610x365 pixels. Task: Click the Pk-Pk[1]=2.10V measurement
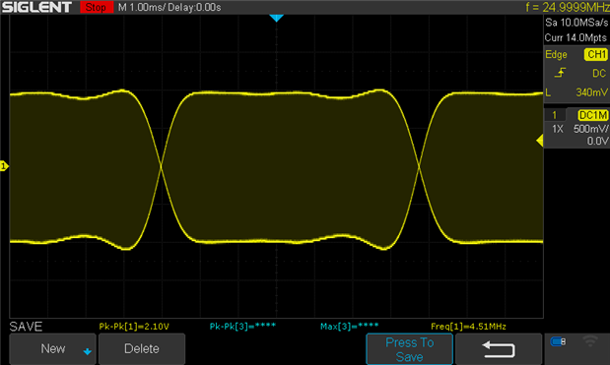[x=134, y=327]
